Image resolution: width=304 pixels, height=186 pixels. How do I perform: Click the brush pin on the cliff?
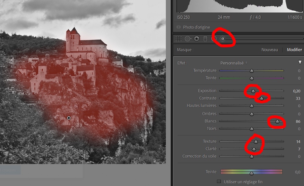(69, 118)
